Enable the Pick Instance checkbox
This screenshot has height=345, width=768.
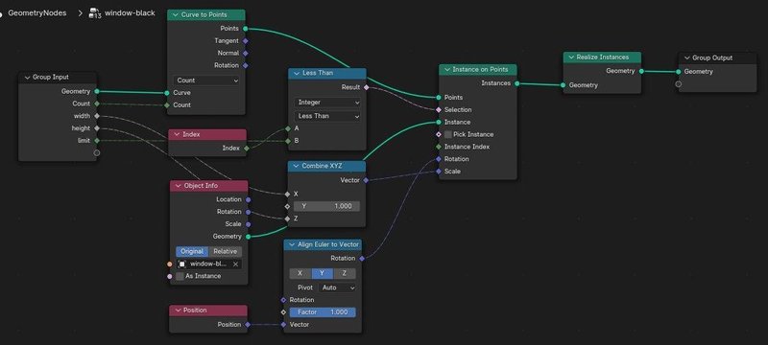click(x=448, y=134)
